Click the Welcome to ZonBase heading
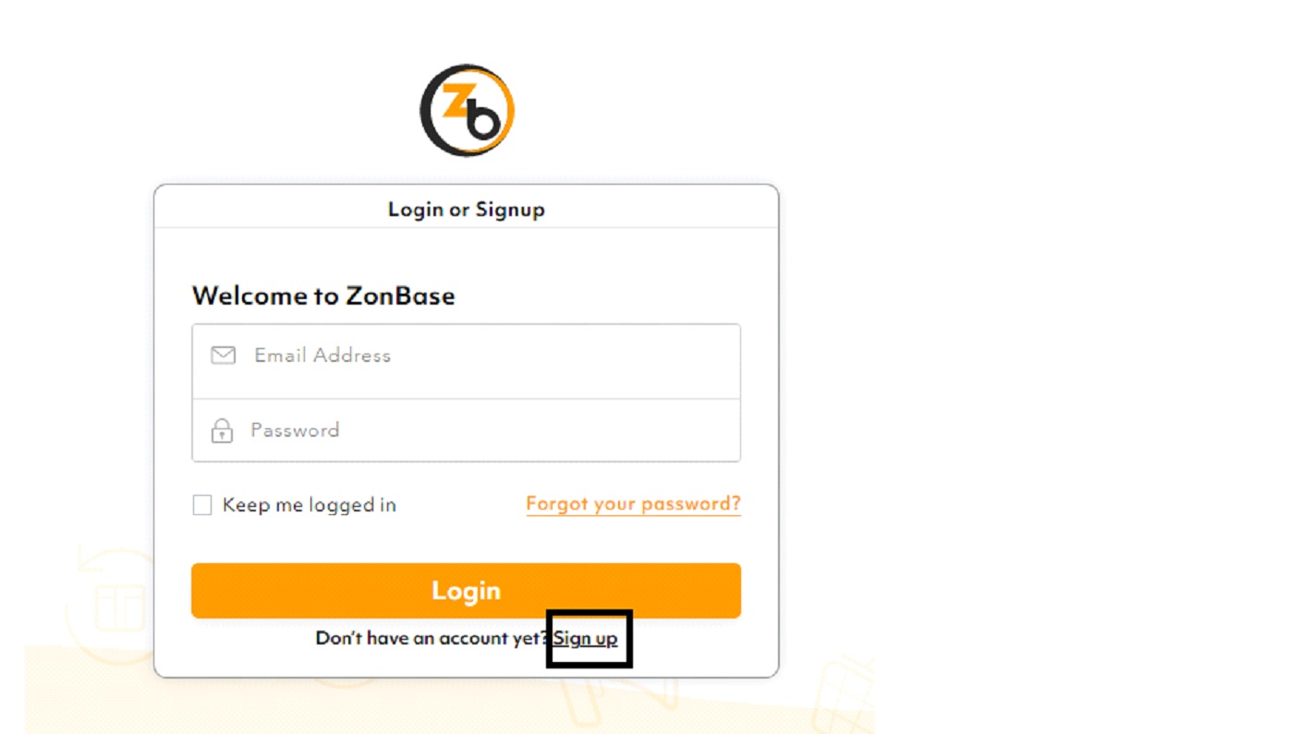The image size is (1313, 734). (x=323, y=295)
